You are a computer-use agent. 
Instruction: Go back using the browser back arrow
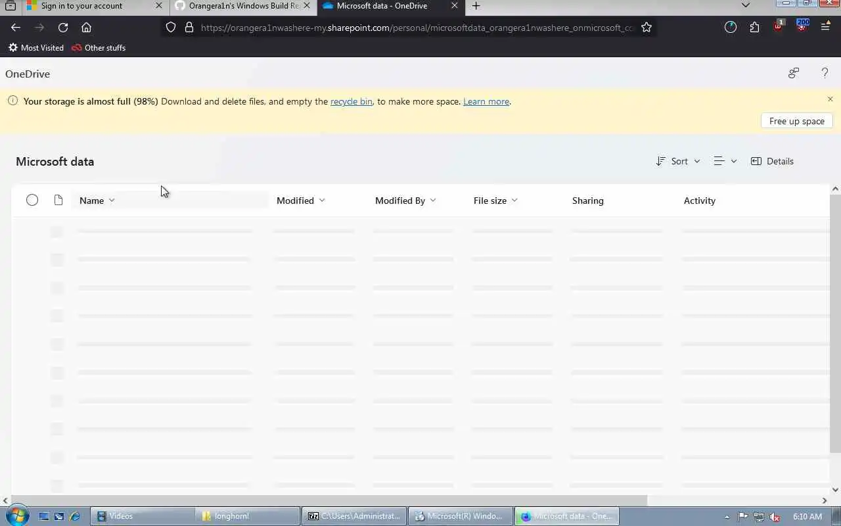16,28
